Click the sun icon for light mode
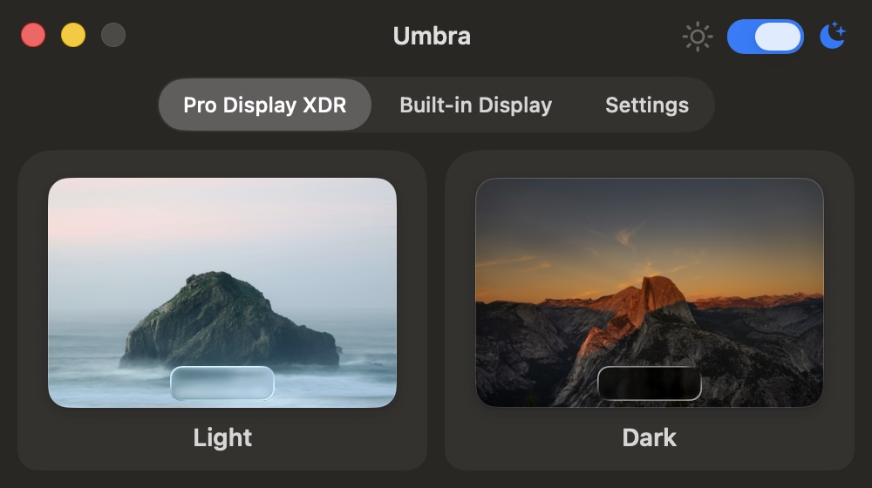872x488 pixels. pyautogui.click(x=698, y=37)
